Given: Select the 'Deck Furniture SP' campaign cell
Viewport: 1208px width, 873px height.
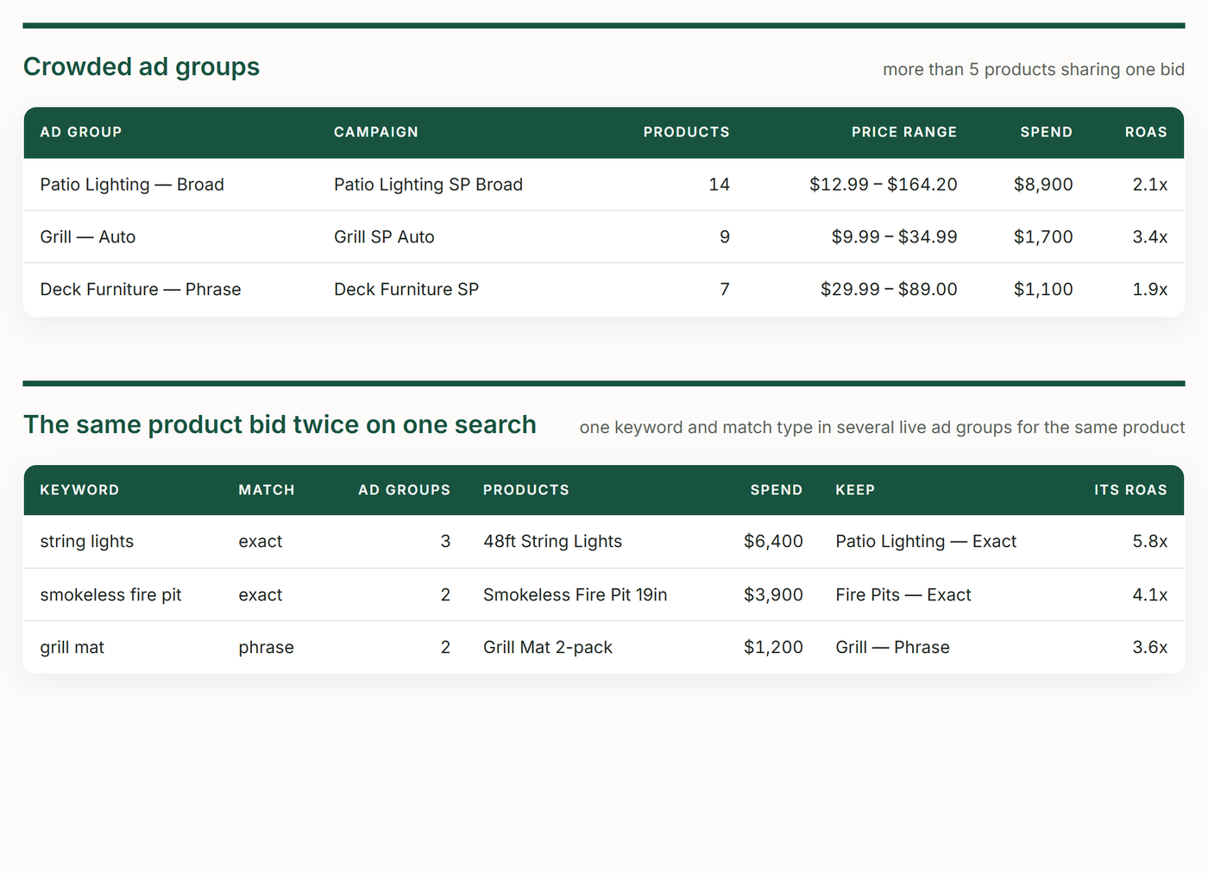Looking at the screenshot, I should coord(406,290).
